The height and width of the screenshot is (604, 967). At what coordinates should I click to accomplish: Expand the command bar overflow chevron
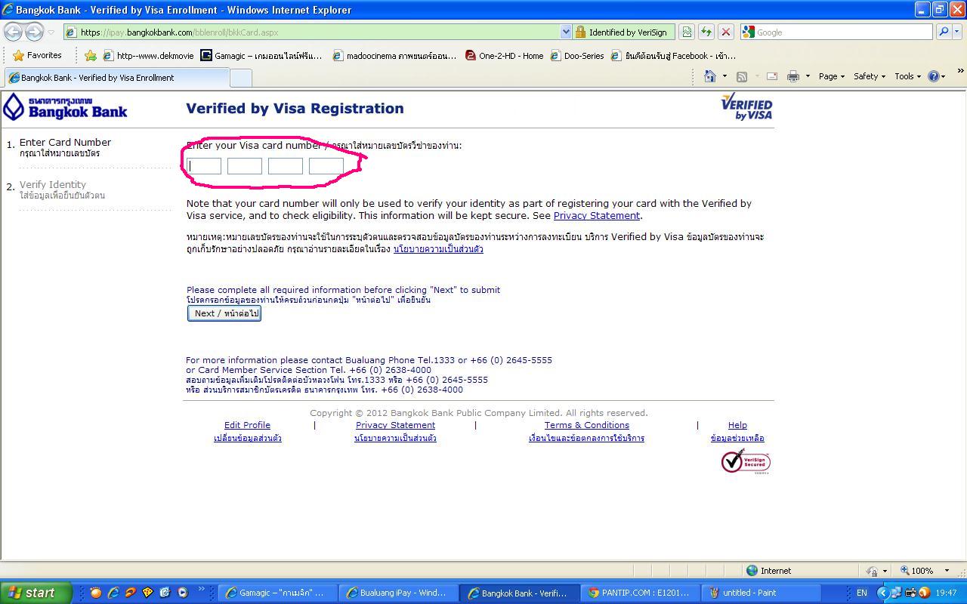pyautogui.click(x=960, y=71)
